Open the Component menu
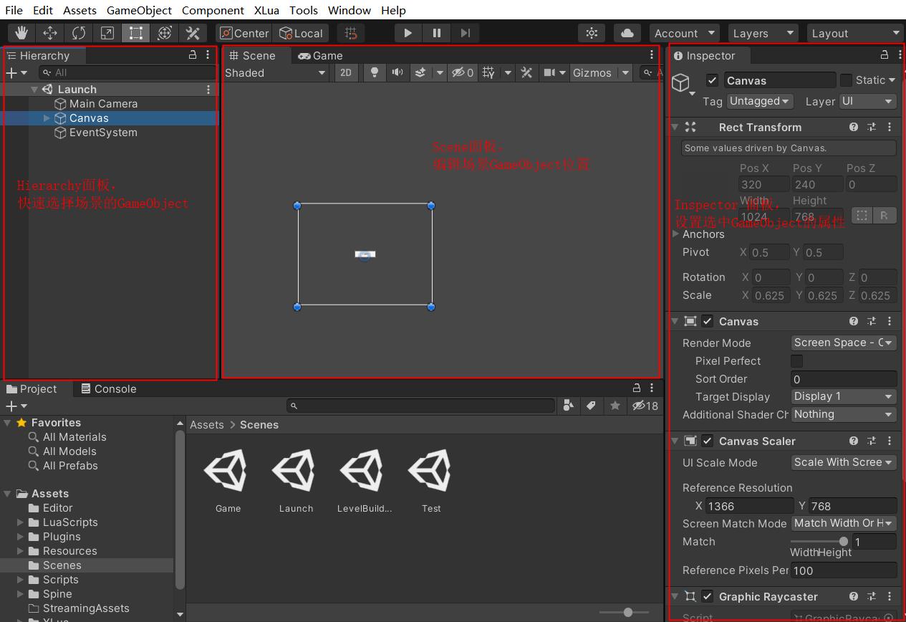 coord(213,10)
